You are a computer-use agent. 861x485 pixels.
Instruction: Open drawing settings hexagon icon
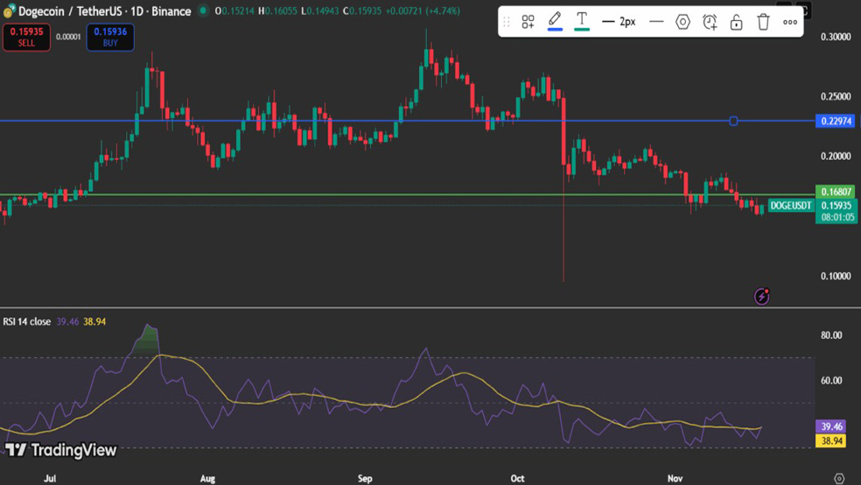[683, 22]
